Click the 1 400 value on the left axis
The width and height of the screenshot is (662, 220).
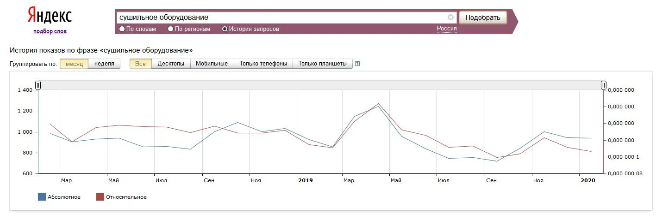coord(25,90)
